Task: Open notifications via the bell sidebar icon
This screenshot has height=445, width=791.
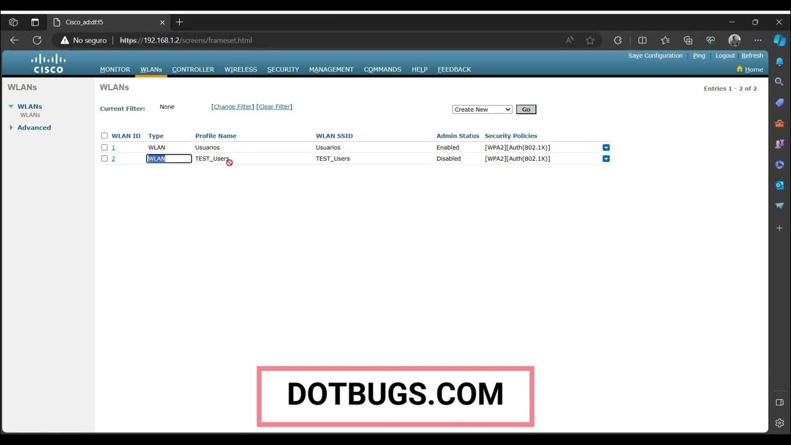Action: click(x=779, y=61)
